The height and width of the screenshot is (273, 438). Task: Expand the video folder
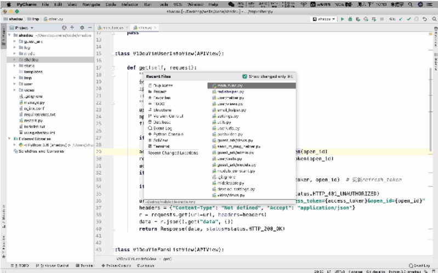(x=14, y=90)
